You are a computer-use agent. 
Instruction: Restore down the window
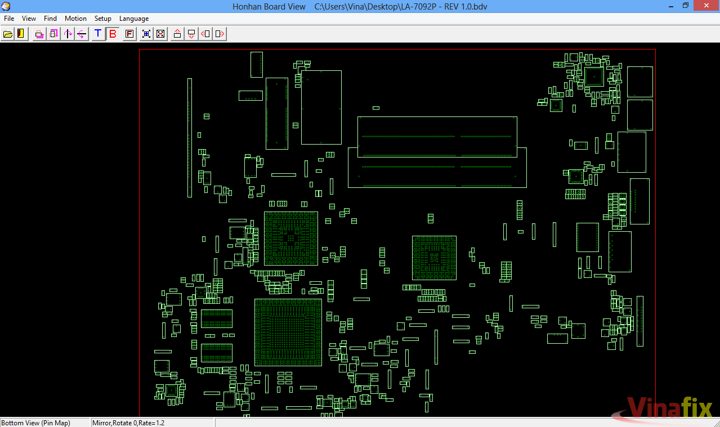click(686, 6)
